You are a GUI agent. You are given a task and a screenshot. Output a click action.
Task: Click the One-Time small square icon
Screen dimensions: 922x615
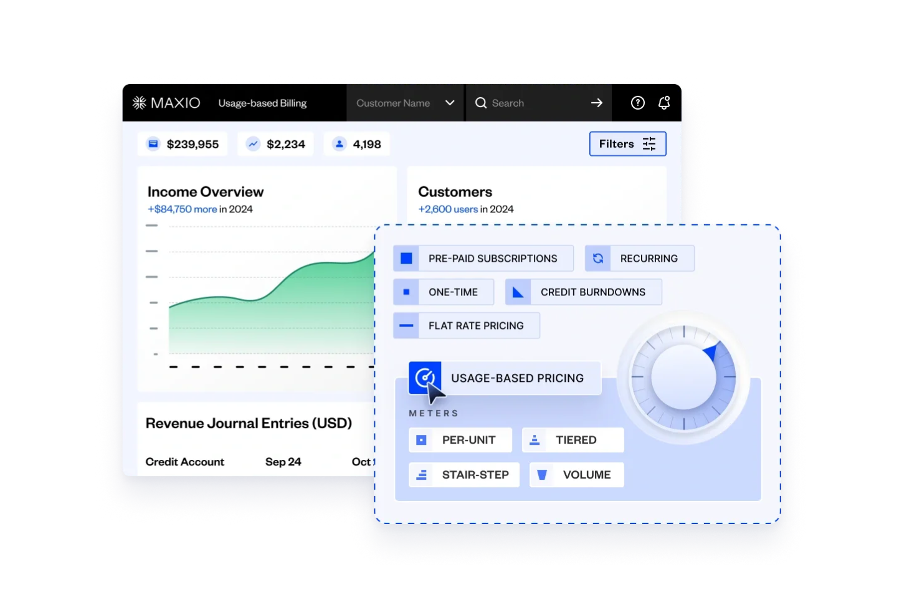[406, 292]
